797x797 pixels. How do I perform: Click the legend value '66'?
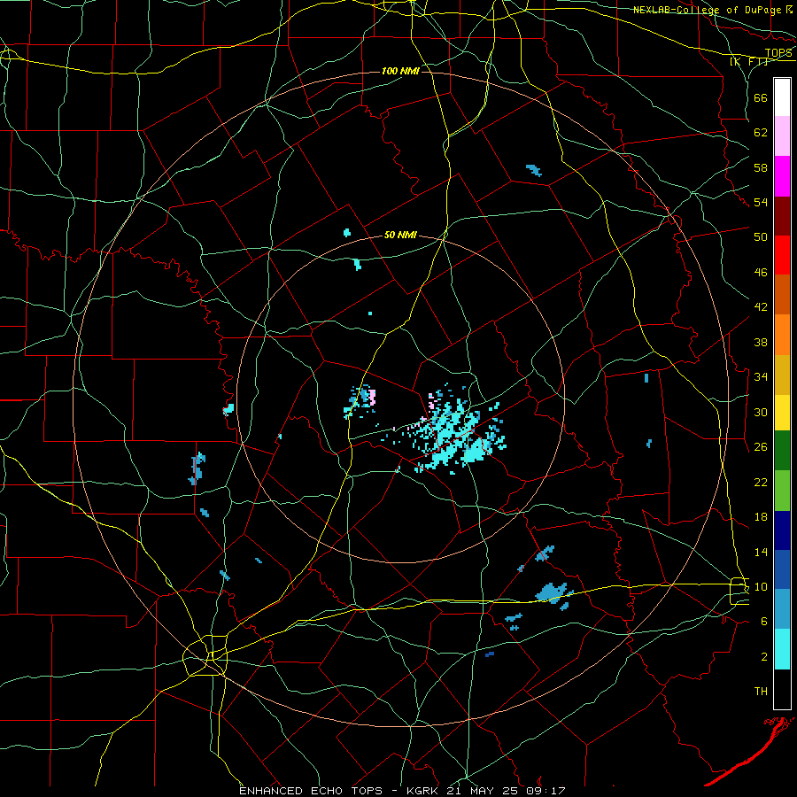pos(761,98)
